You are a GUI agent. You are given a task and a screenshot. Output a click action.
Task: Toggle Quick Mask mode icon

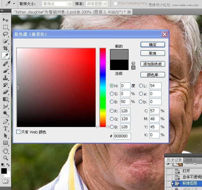pyautogui.click(x=5, y=181)
